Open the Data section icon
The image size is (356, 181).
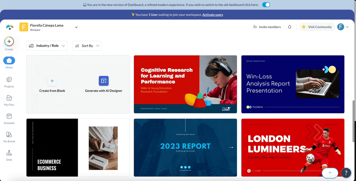pos(9,153)
